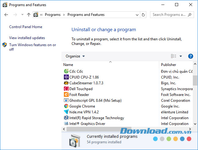
Task: Click the installed programs disc icon
Action: 75,141
